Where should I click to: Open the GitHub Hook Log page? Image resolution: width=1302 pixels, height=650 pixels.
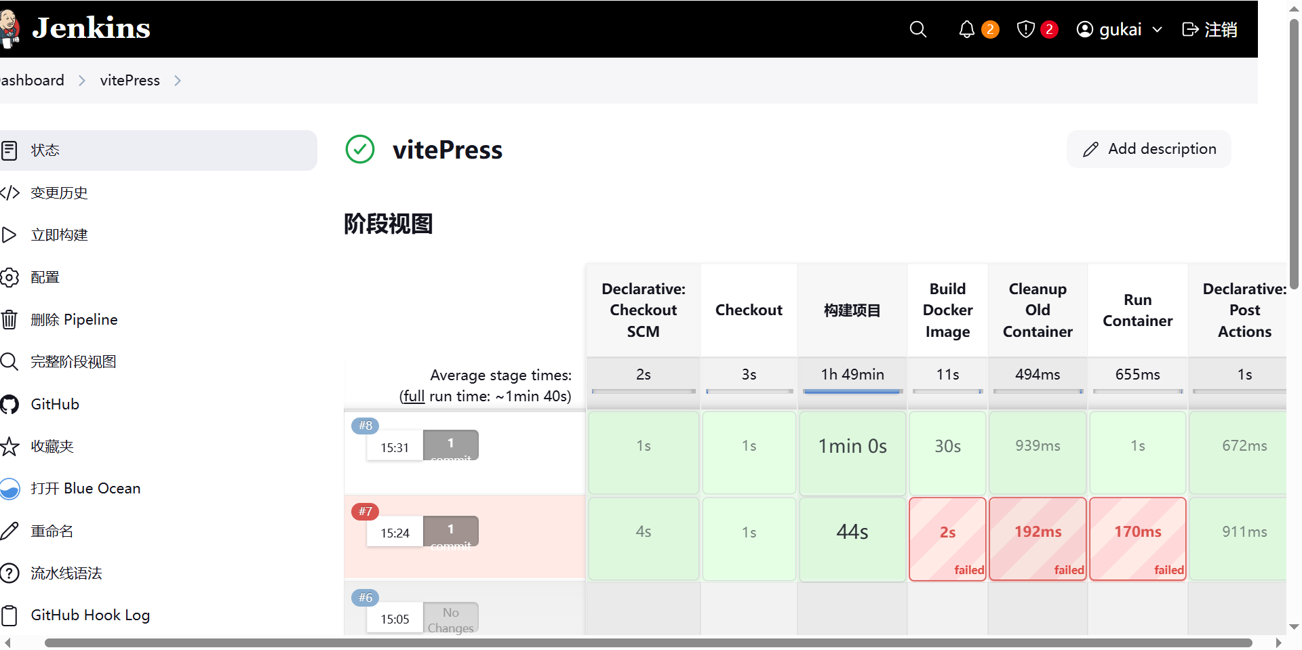(x=90, y=615)
